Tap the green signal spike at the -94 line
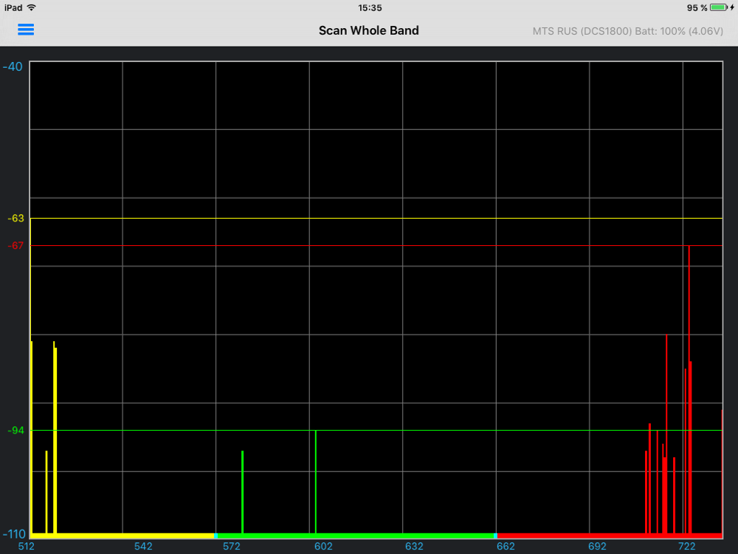This screenshot has width=738, height=554. coord(316,482)
